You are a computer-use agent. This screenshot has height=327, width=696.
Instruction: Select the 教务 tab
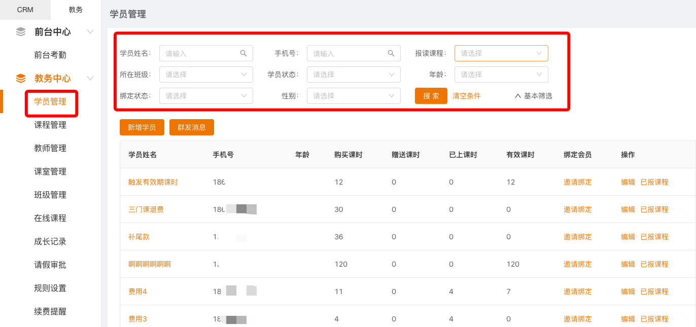coord(76,10)
